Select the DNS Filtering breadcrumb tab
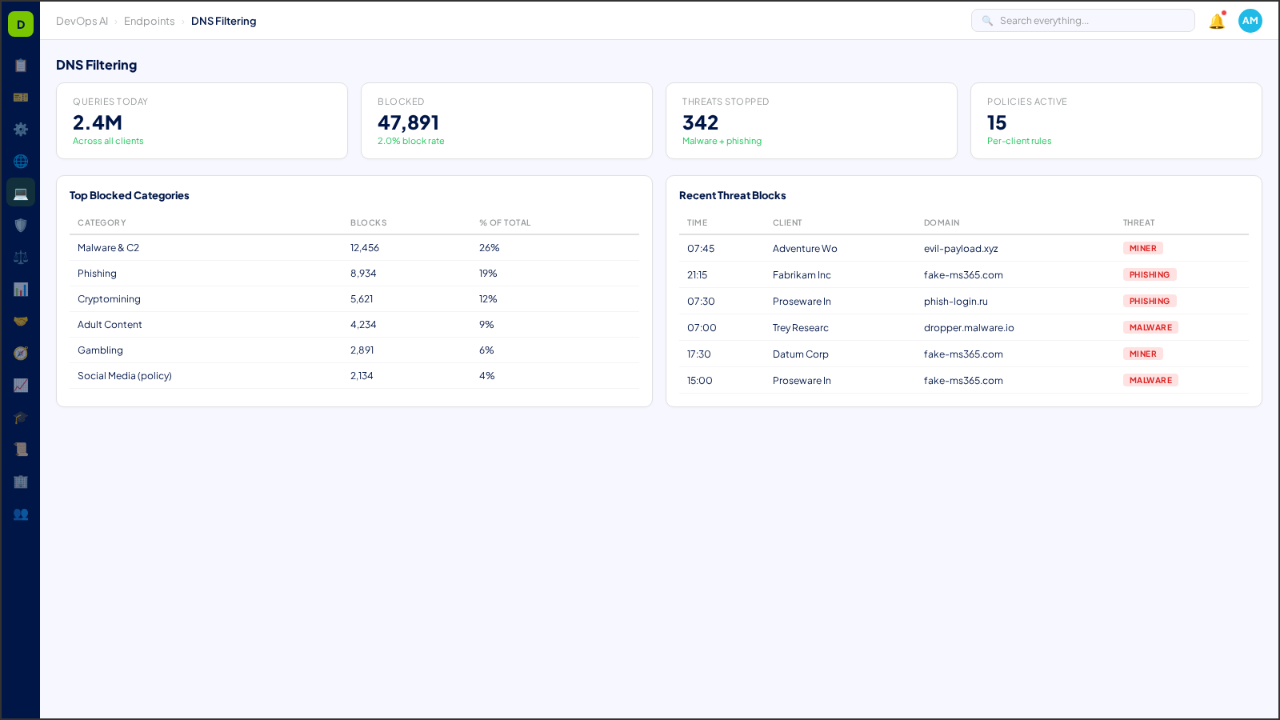 click(224, 21)
